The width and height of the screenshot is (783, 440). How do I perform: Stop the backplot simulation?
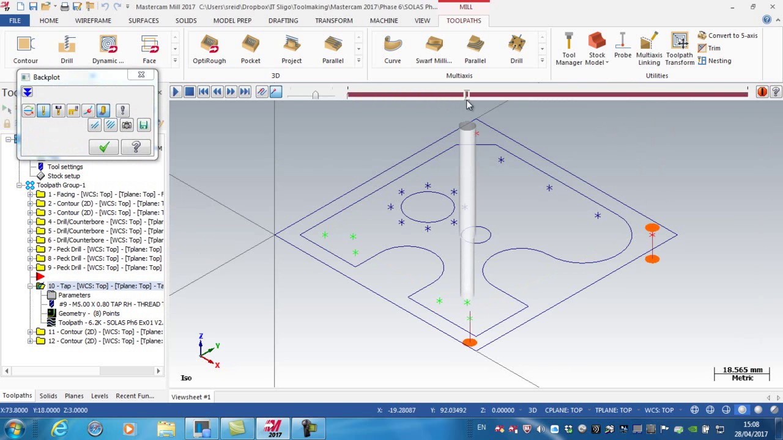190,92
